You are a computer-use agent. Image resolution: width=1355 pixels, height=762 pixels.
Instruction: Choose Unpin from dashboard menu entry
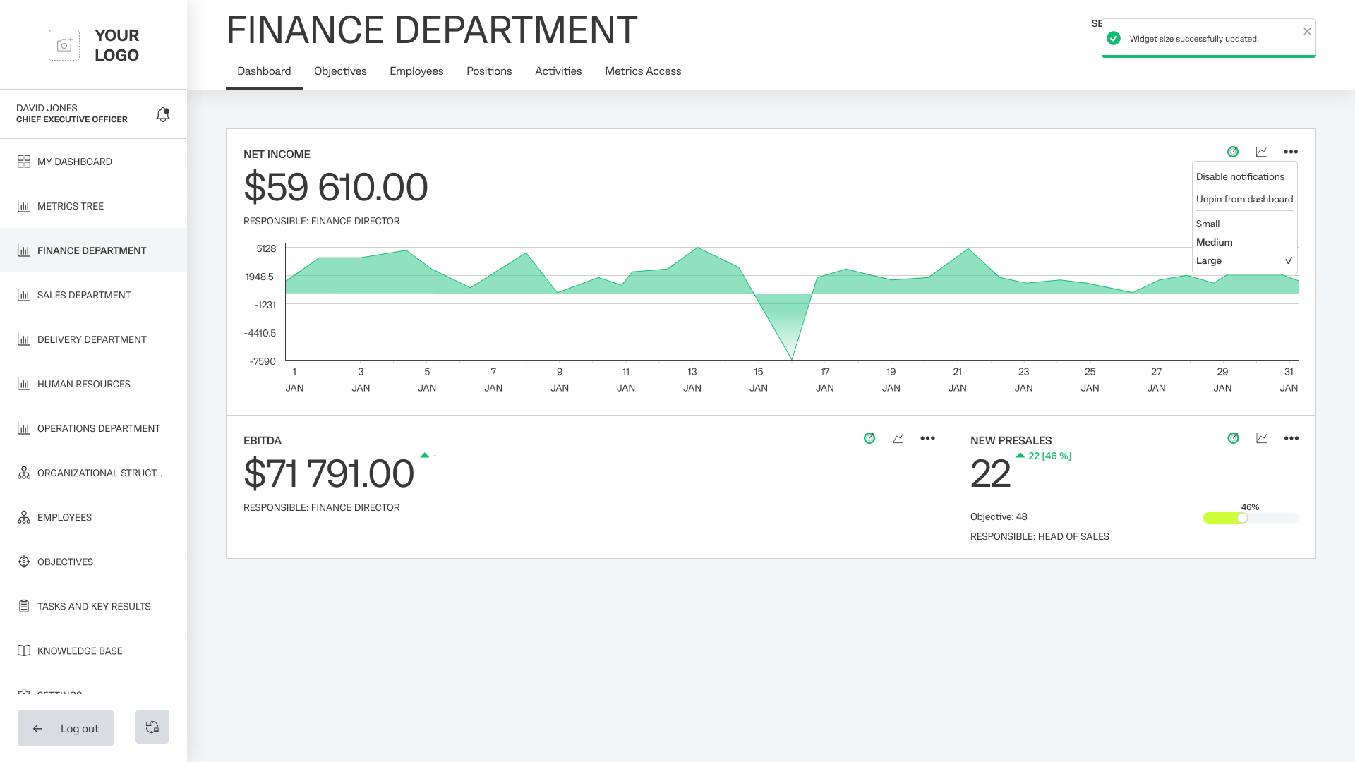click(1244, 199)
